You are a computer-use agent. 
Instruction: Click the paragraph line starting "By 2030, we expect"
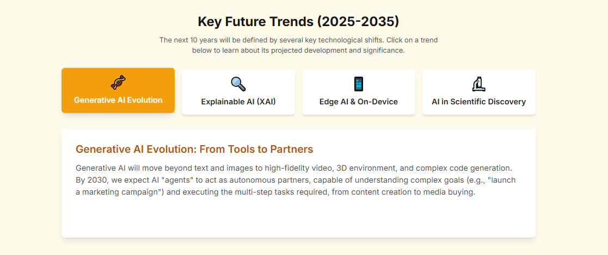(296, 180)
